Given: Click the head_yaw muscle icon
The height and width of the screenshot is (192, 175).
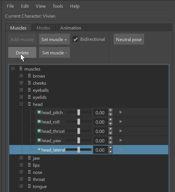Looking at the screenshot, I should pos(39,140).
